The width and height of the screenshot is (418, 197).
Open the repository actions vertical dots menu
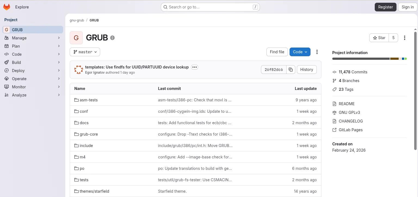tap(317, 52)
